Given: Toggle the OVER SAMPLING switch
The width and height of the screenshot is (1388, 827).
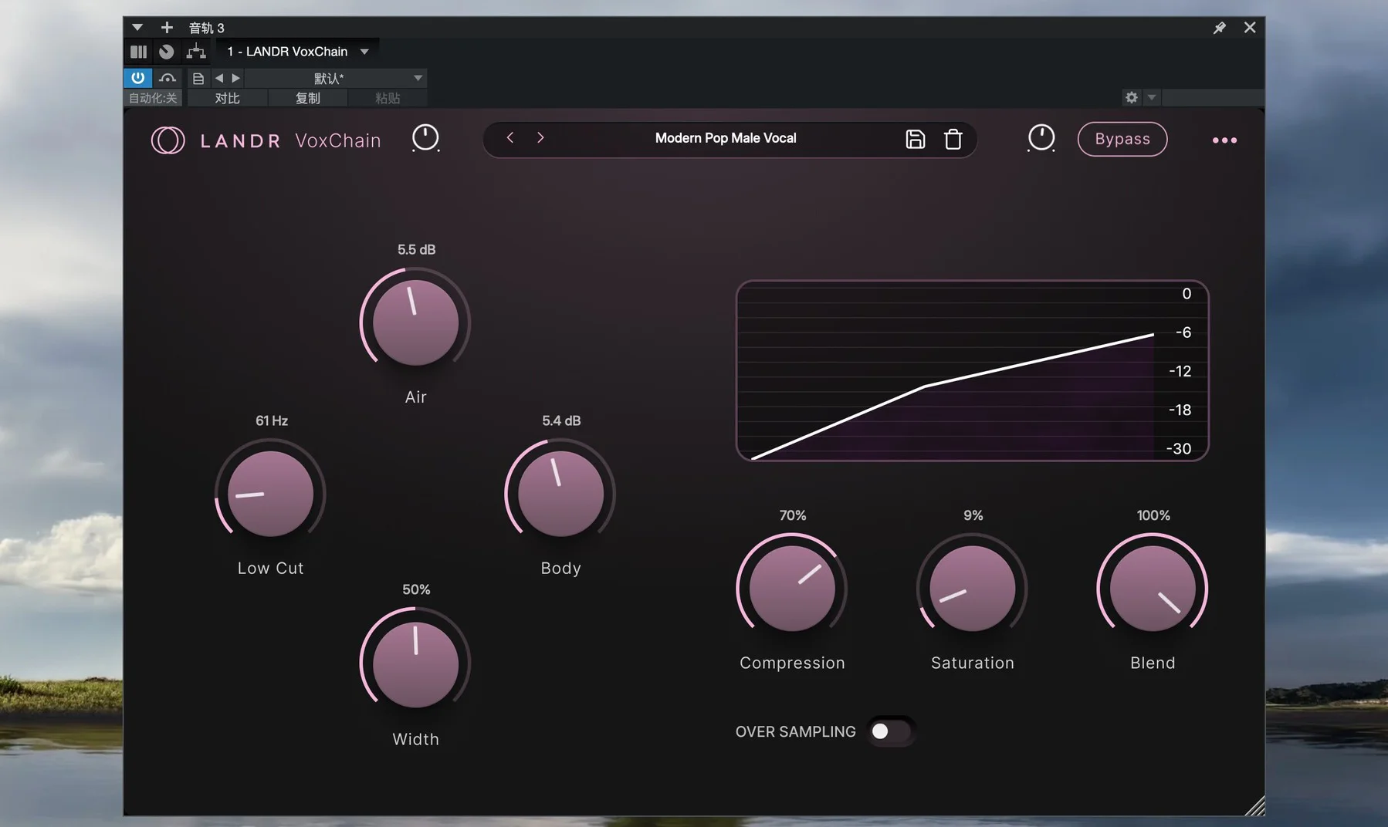Looking at the screenshot, I should point(889,731).
